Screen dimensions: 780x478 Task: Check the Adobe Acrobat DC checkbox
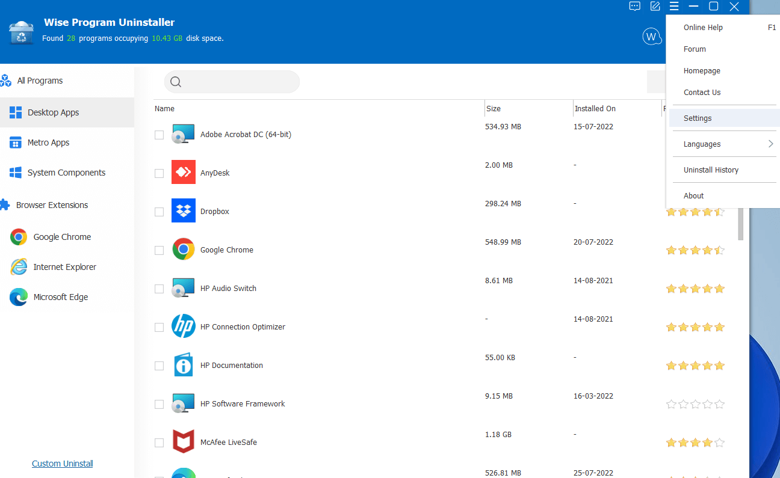(x=159, y=135)
